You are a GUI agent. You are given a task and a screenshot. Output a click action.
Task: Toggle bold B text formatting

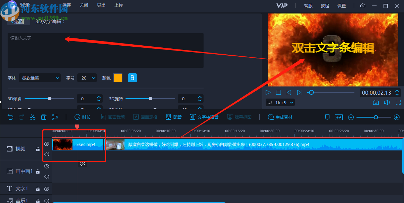click(132, 78)
